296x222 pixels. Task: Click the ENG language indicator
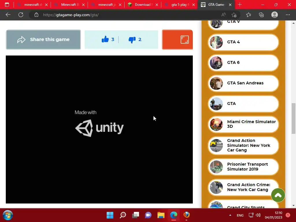pyautogui.click(x=240, y=215)
